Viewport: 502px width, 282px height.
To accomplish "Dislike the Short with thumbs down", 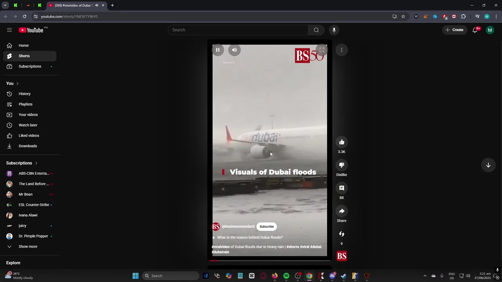I will coord(342,165).
